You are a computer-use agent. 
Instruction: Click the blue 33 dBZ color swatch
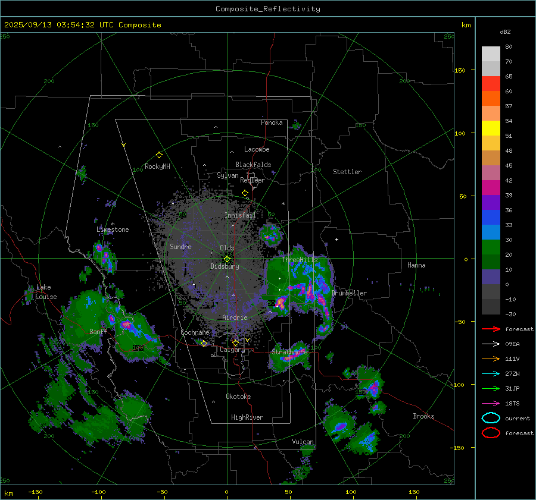click(491, 218)
